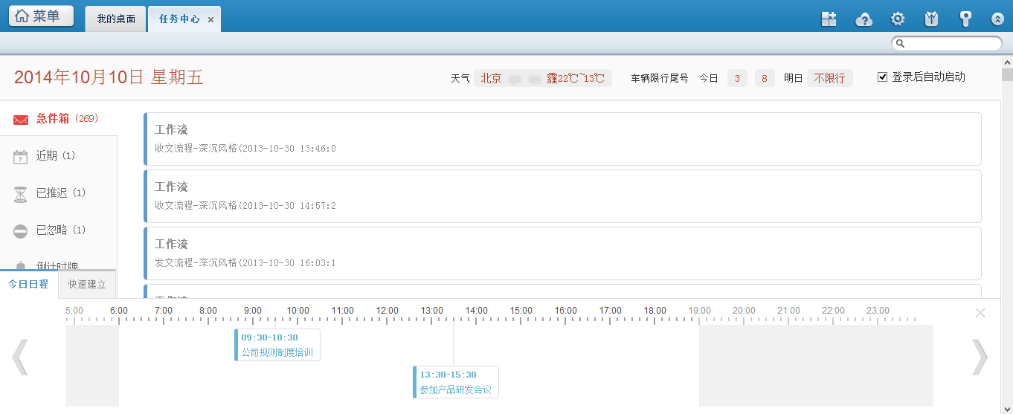The height and width of the screenshot is (414, 1013).
Task: Click restricted tail number 3
Action: [x=737, y=78]
